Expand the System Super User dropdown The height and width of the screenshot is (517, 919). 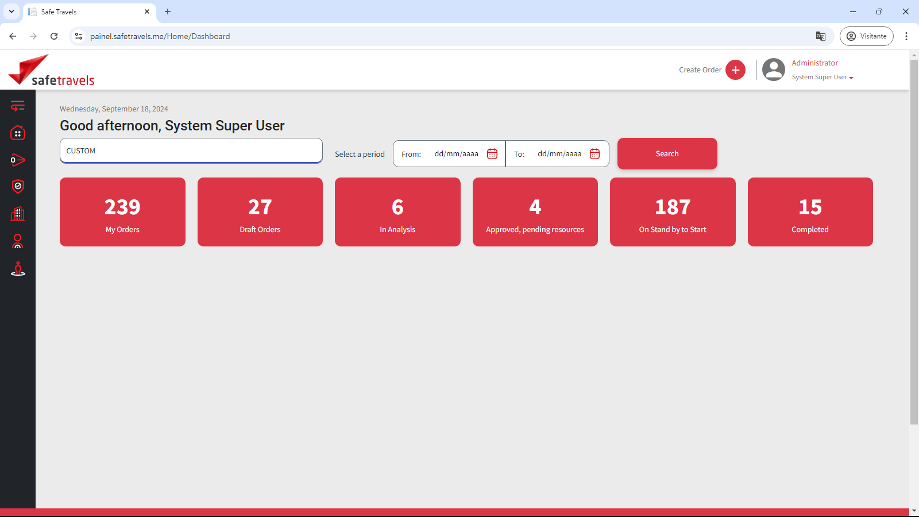coord(823,78)
